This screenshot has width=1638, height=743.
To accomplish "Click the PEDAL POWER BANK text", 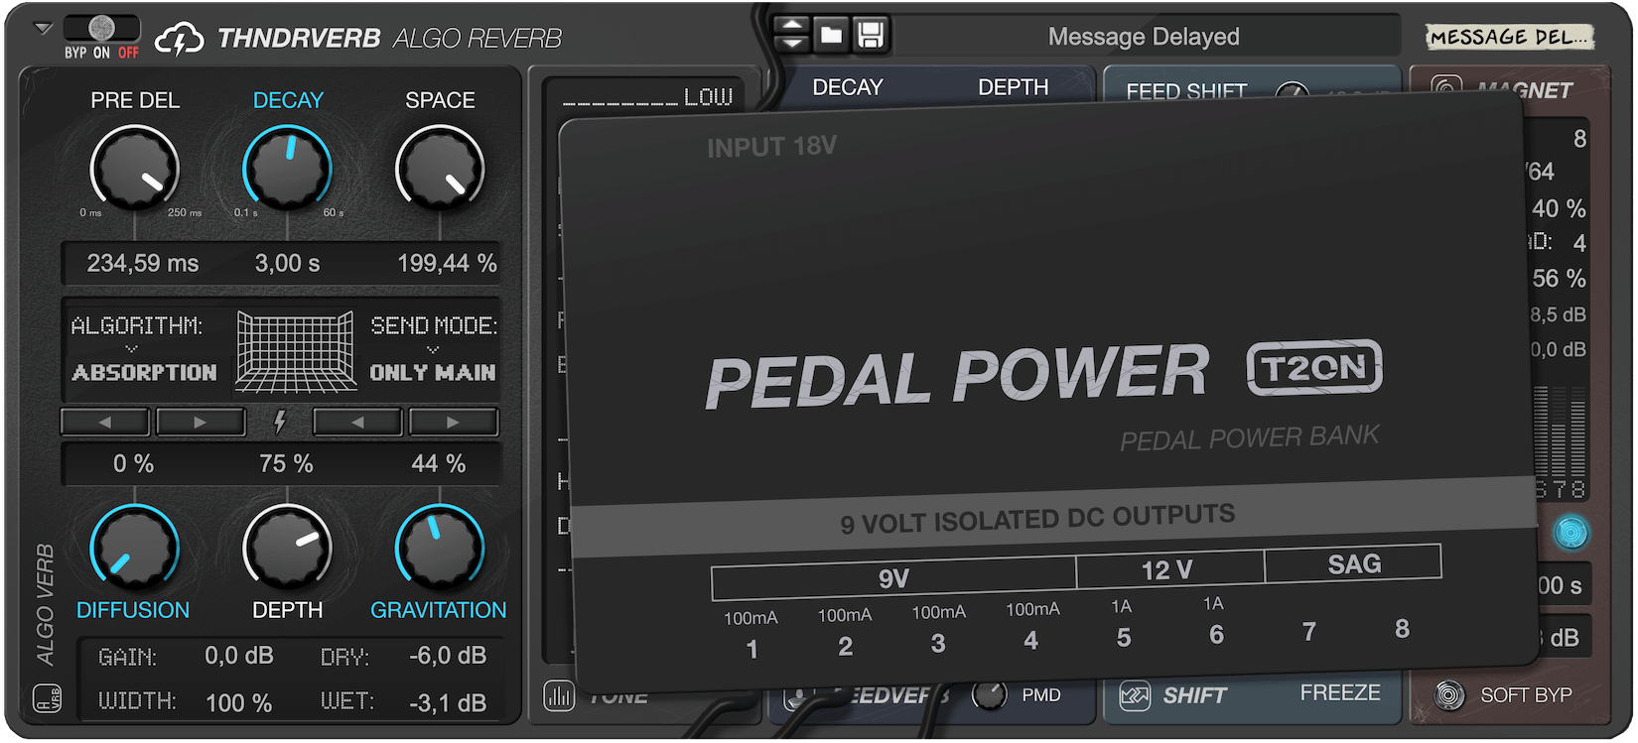I will (1250, 437).
